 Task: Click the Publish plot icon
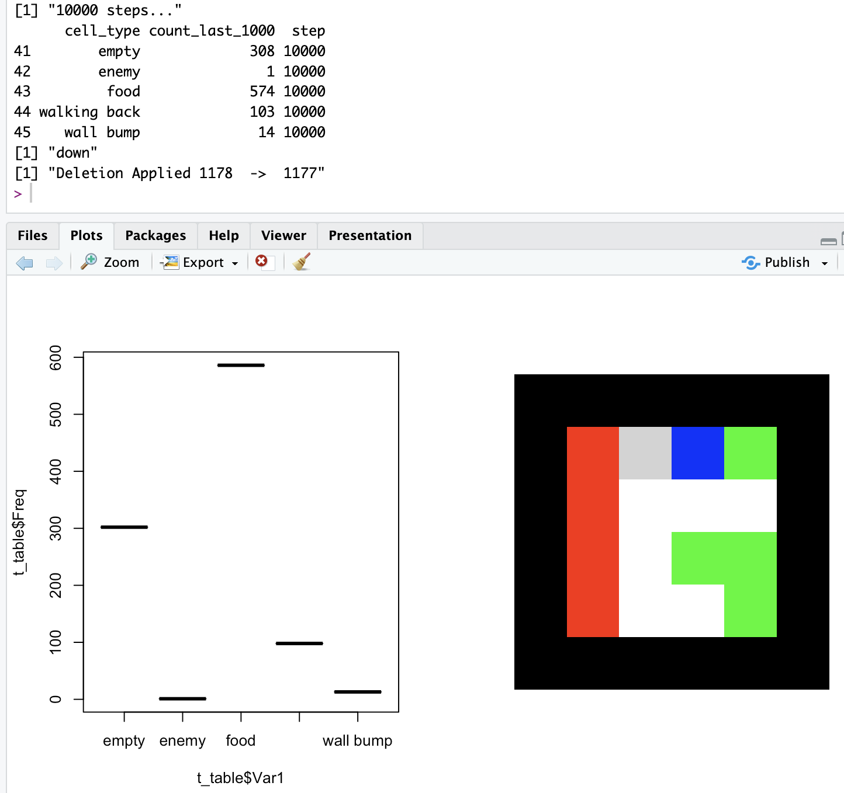click(x=750, y=263)
